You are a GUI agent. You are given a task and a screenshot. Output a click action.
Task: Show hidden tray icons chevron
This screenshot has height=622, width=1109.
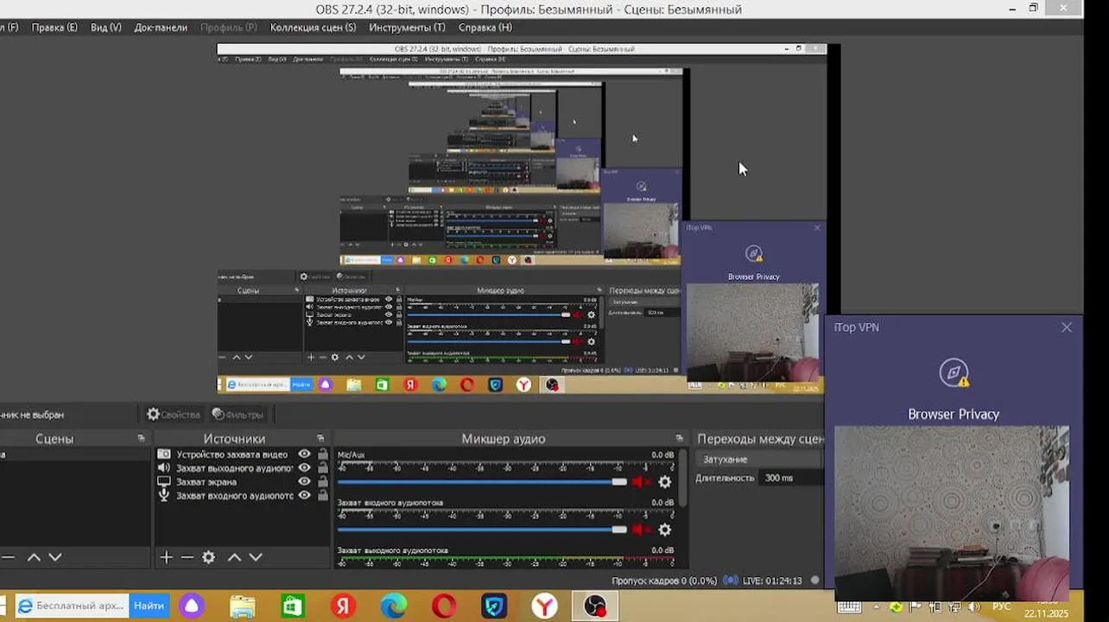coord(876,607)
